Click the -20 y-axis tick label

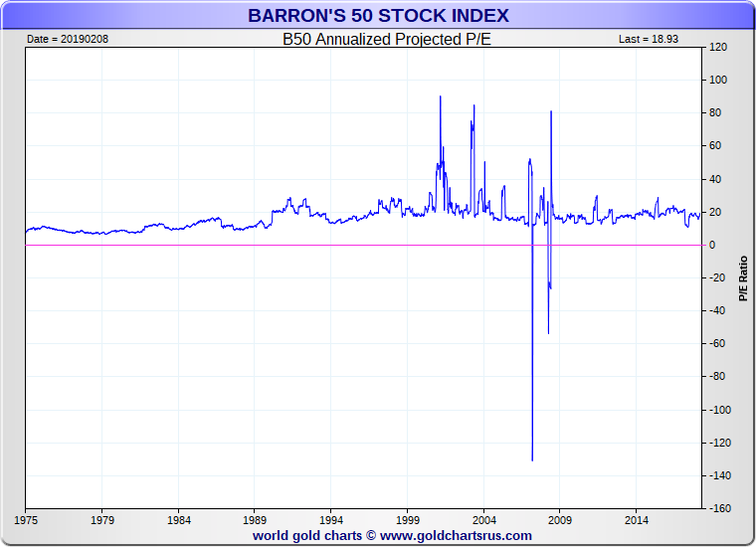pos(717,277)
